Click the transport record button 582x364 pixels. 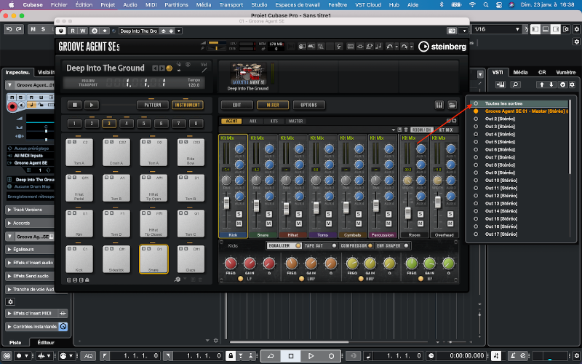coord(331,356)
